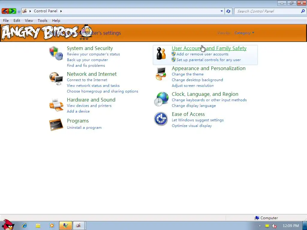Open User Accounts and Family Safety
Viewport: 307px width, 230px height.
click(x=209, y=48)
